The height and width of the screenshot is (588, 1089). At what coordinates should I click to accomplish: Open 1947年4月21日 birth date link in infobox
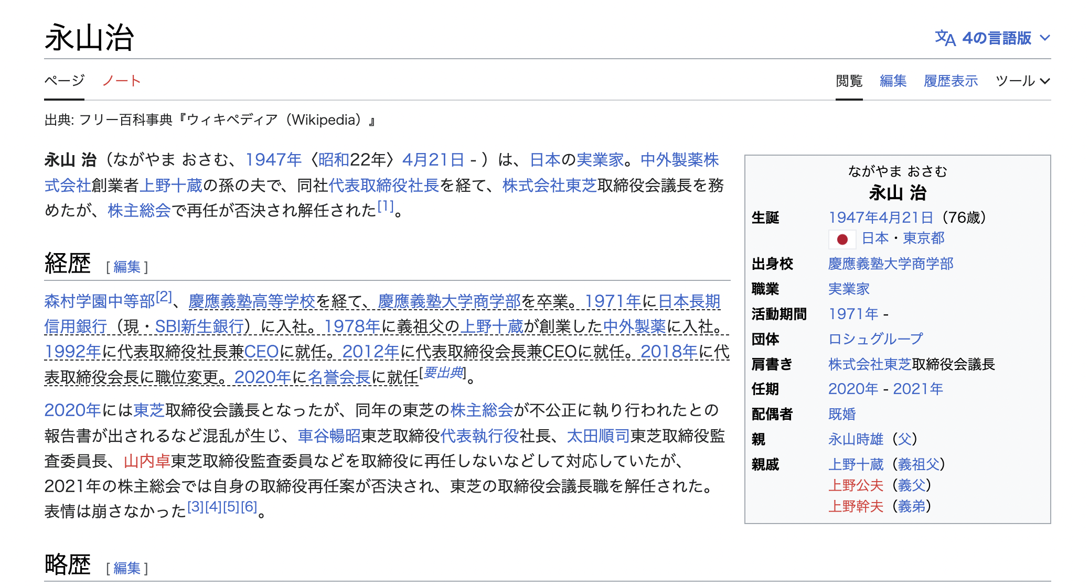tap(881, 217)
